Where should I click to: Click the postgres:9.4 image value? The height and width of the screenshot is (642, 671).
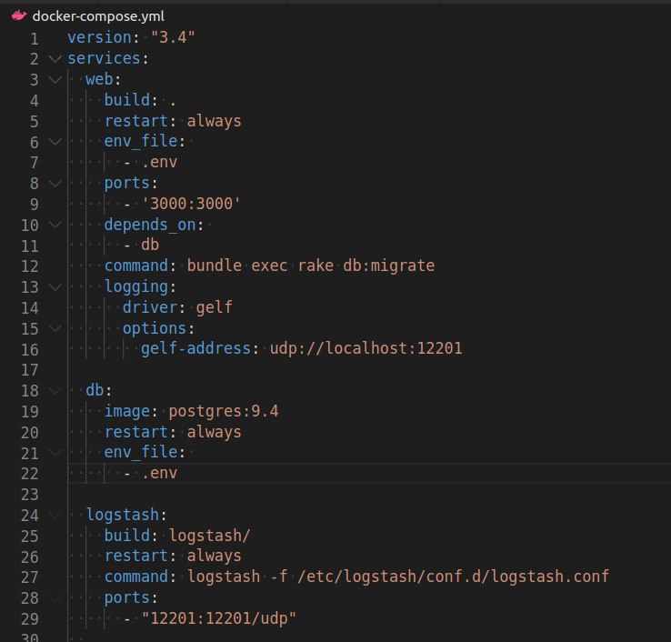point(224,411)
